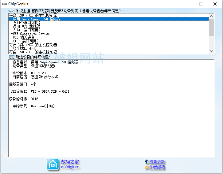The height and width of the screenshot is (174, 223).
Task: Select the 通用 USB 集线器 row
Action: (109, 26)
